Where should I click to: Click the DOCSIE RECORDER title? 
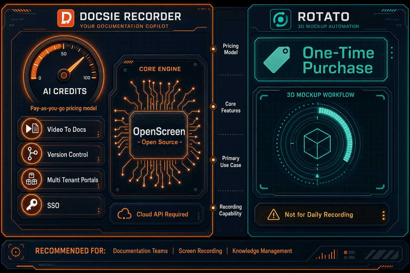click(131, 17)
